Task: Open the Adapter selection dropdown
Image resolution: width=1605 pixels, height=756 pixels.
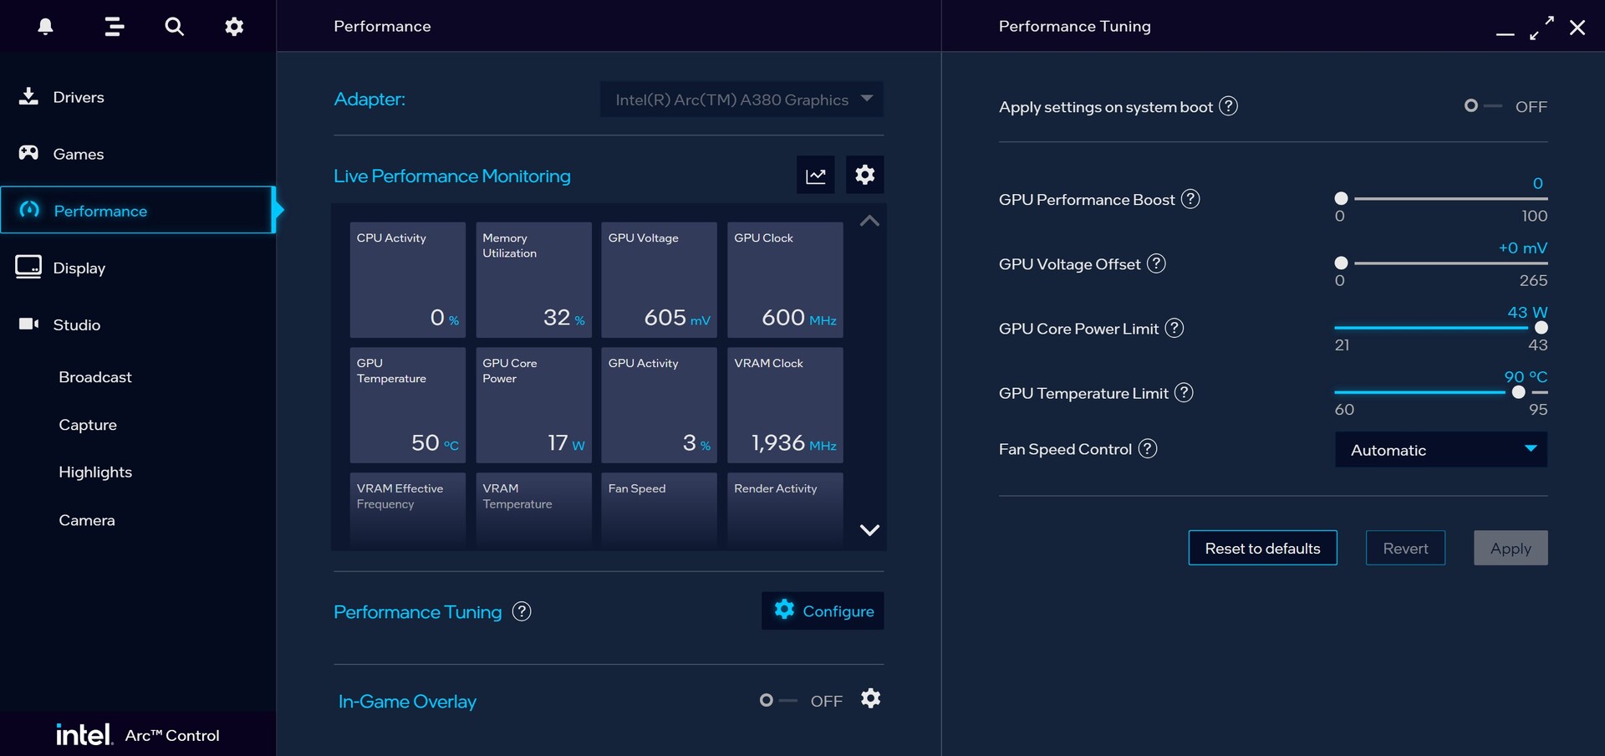Action: pos(741,100)
